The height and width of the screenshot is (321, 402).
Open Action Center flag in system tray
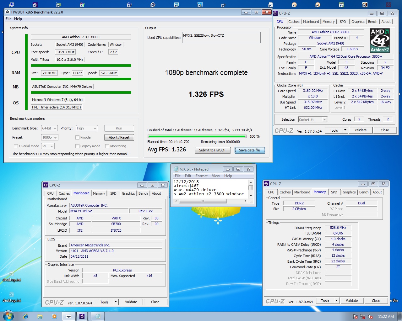point(355,317)
